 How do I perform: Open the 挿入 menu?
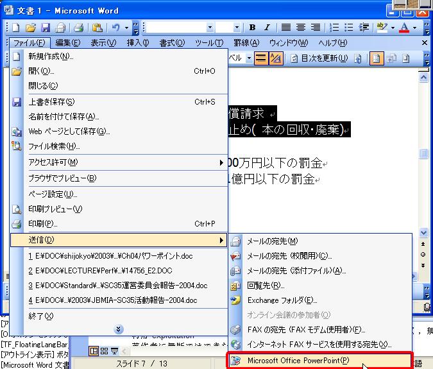pos(138,43)
